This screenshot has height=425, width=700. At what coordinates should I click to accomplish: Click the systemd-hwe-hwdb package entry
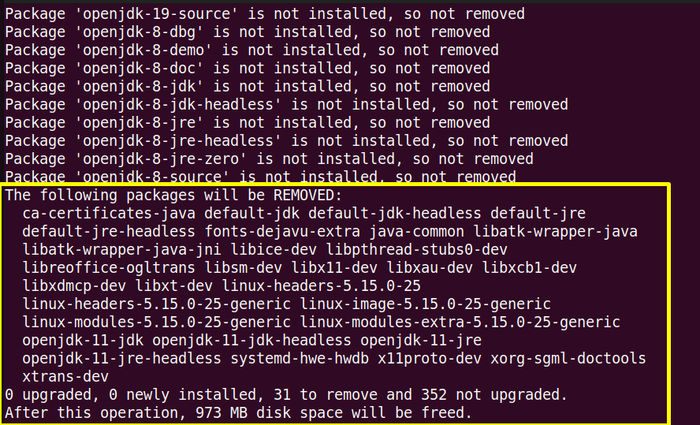point(300,359)
